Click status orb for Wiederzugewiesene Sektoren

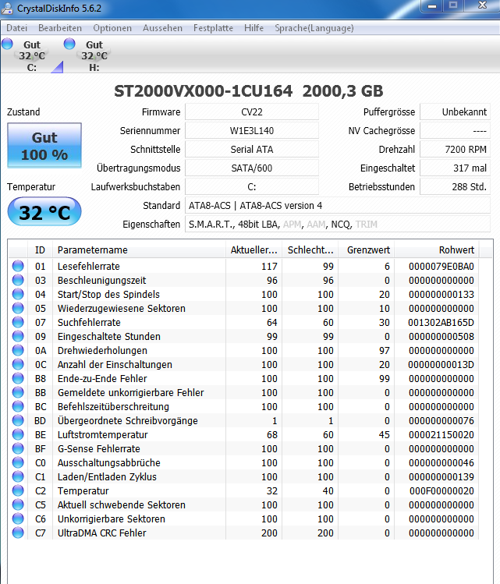coord(18,308)
